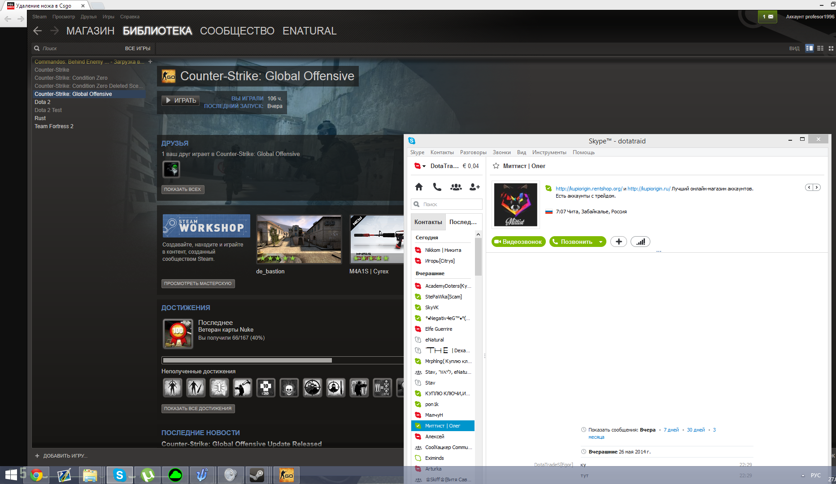
Task: Show messages from 7 дней
Action: click(x=671, y=430)
